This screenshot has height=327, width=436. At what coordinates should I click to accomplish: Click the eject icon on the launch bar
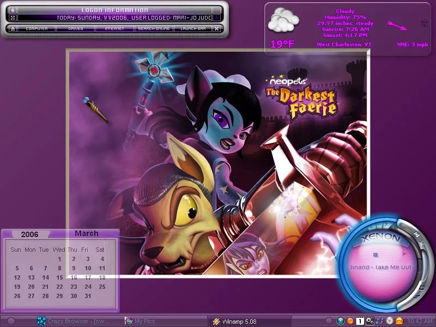(x=13, y=28)
